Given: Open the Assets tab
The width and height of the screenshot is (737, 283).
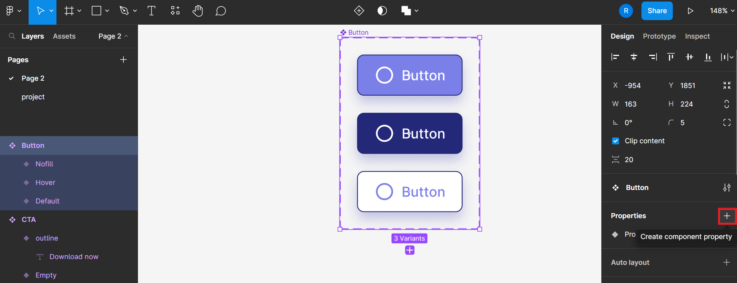Looking at the screenshot, I should click(64, 36).
